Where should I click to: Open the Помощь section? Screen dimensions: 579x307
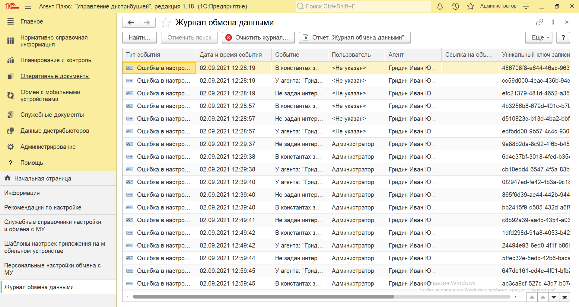tap(32, 163)
